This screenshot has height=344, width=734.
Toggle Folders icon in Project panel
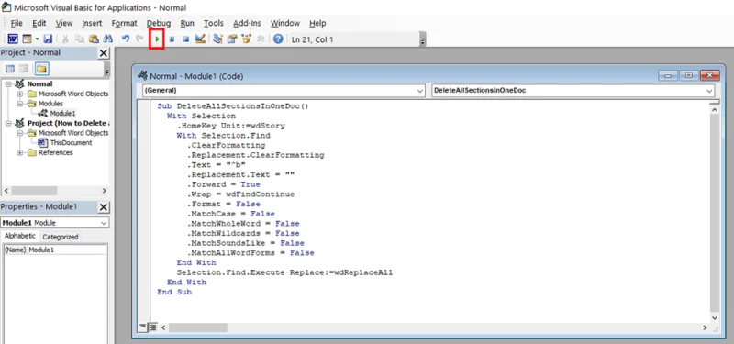click(x=41, y=69)
